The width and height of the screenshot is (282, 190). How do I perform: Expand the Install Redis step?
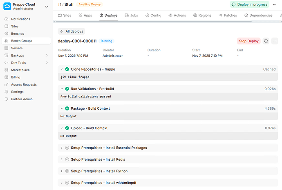pos(62,159)
